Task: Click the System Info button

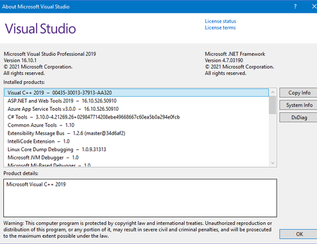Action: coord(298,105)
